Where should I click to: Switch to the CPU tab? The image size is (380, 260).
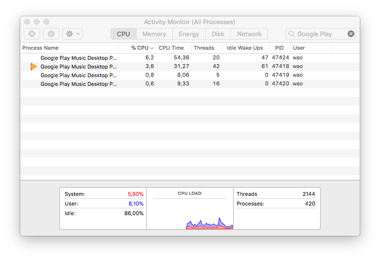pyautogui.click(x=124, y=34)
